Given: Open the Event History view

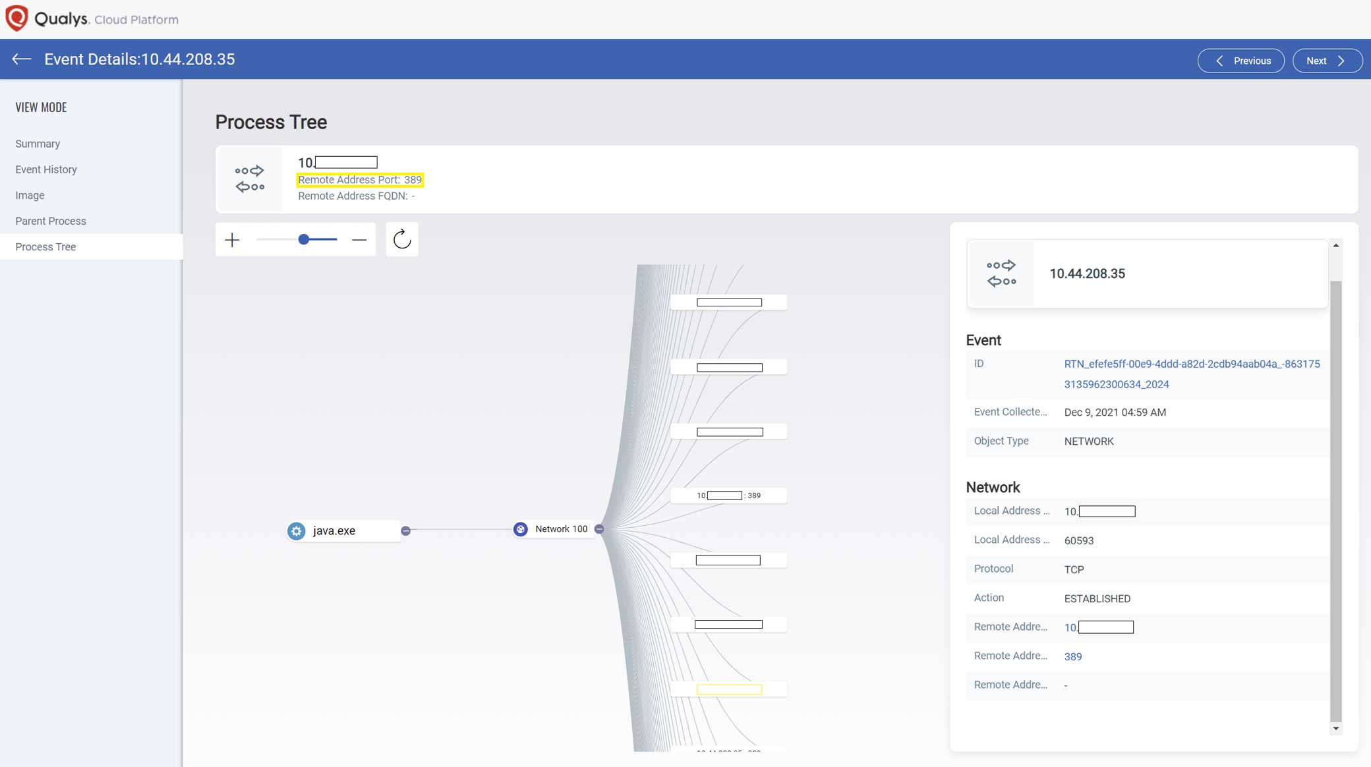Looking at the screenshot, I should point(46,169).
